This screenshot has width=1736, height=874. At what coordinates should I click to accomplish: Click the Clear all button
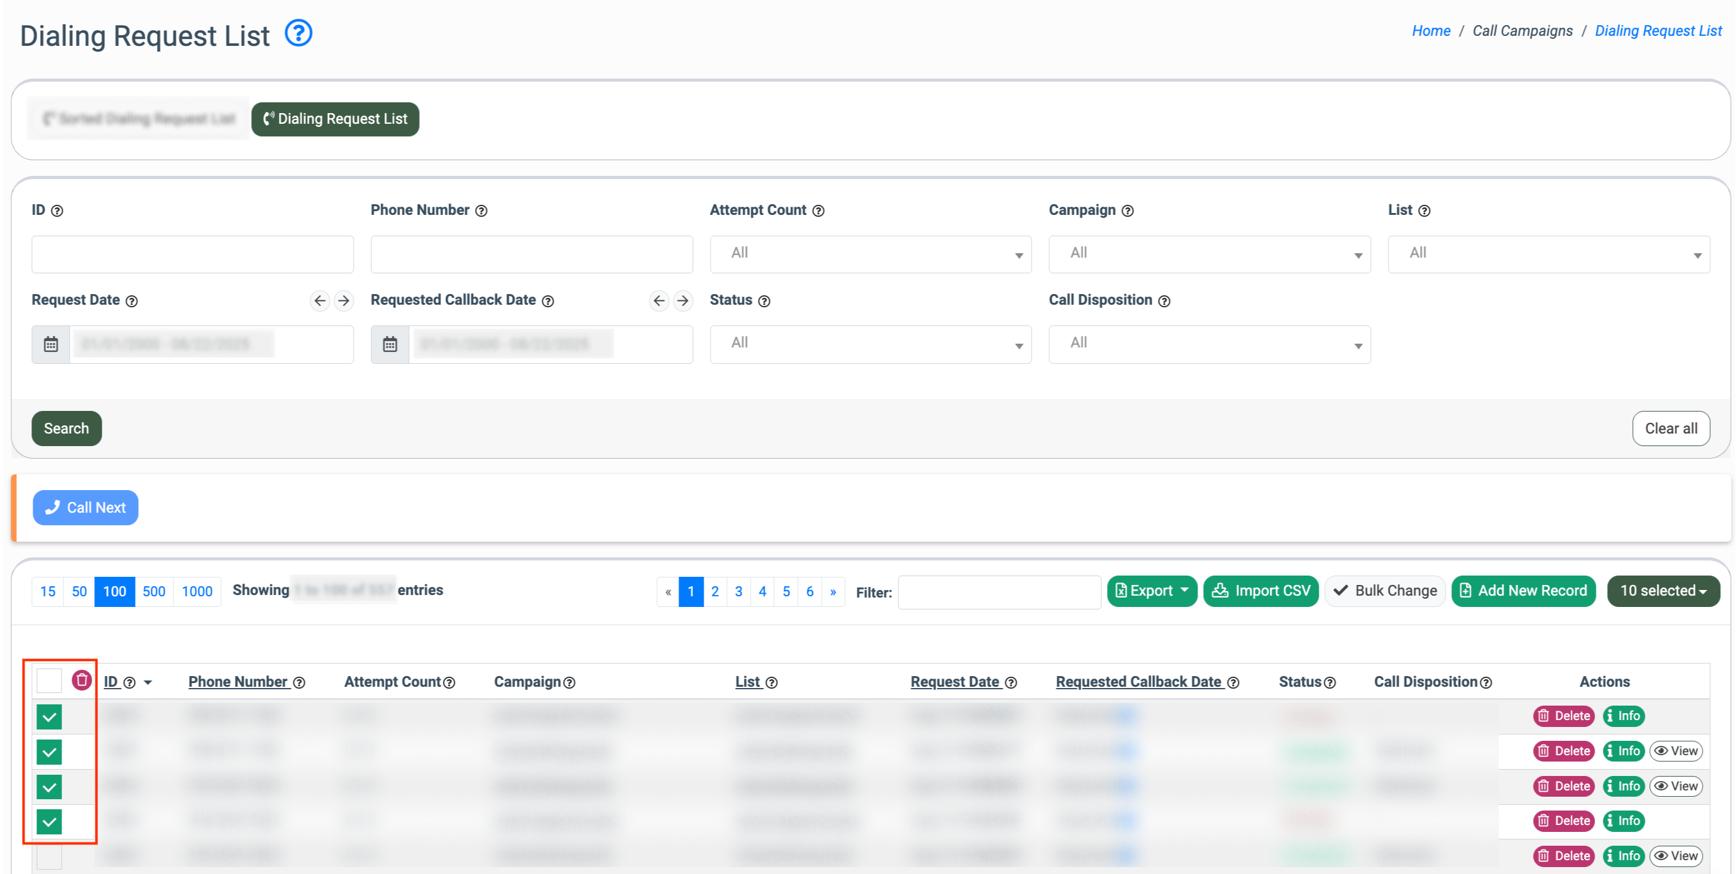point(1671,429)
